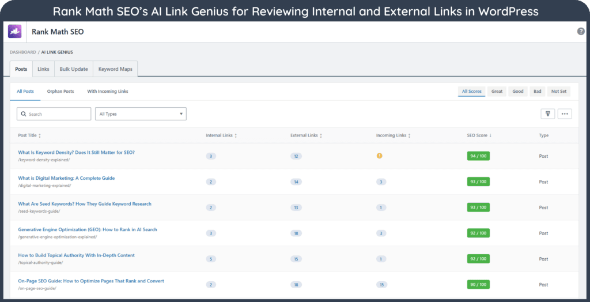Filter by Bad score

point(538,92)
